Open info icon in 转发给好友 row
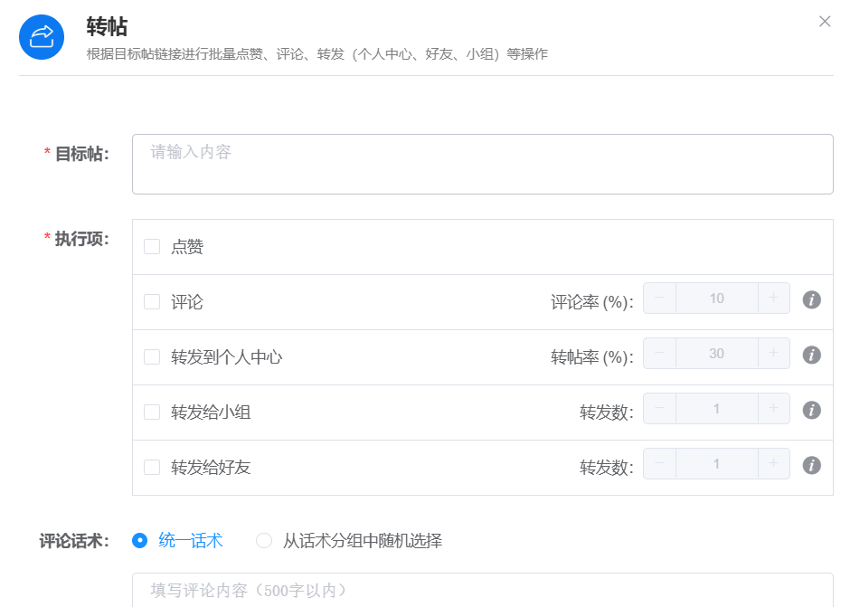Screen dimensions: 850x607 [811, 465]
